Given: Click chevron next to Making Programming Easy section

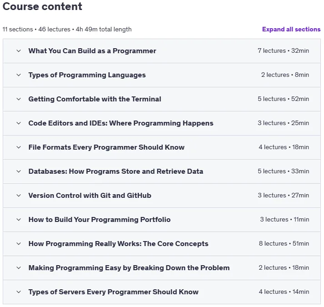Looking at the screenshot, I should tap(19, 268).
